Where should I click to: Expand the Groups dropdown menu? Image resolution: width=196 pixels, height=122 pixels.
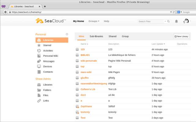pyautogui.click(x=94, y=21)
